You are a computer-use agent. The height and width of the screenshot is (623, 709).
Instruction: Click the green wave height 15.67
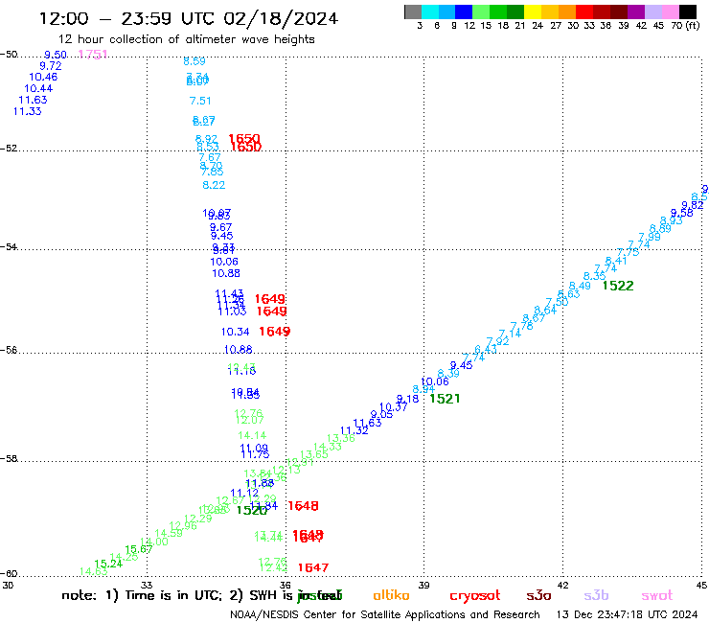pyautogui.click(x=139, y=549)
